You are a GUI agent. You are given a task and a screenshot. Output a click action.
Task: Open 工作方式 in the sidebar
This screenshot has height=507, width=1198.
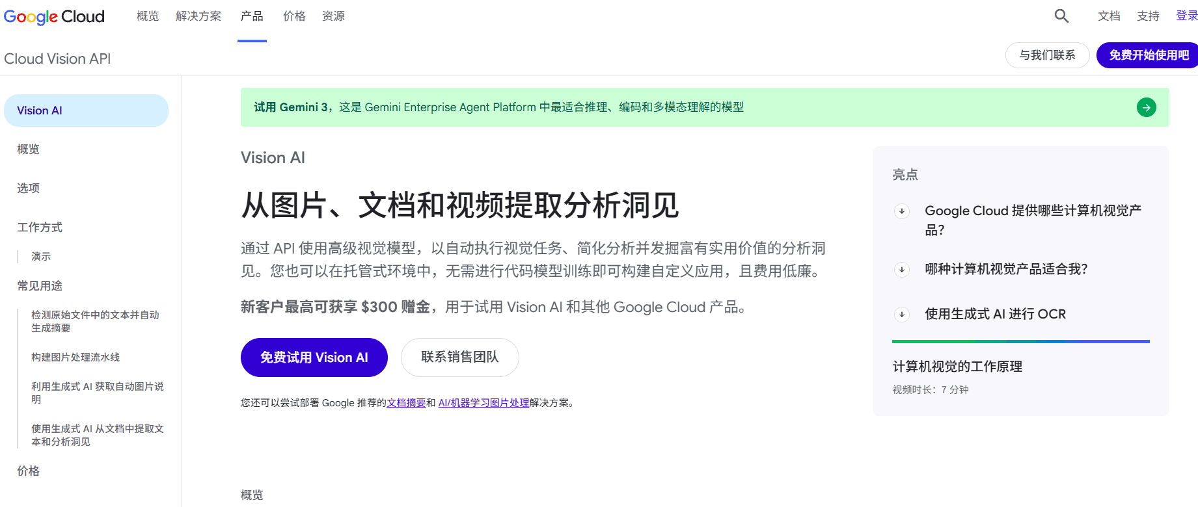pos(40,227)
